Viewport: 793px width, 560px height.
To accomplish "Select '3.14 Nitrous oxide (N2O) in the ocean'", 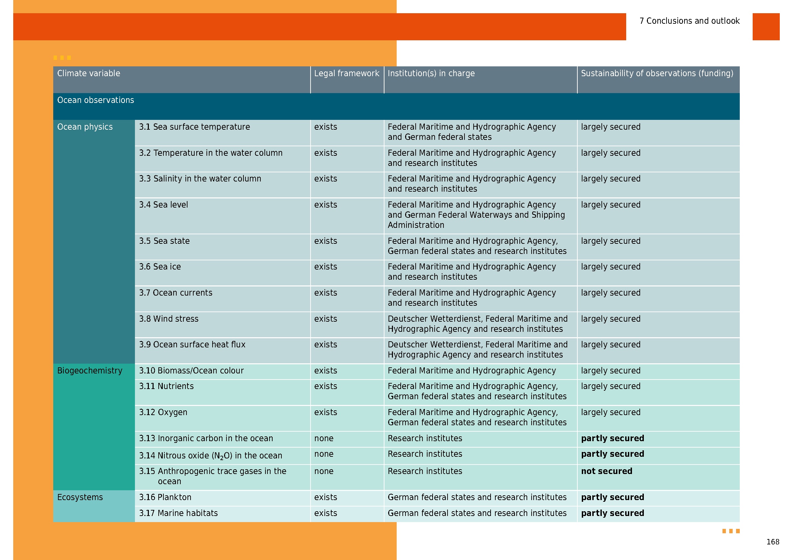I will [211, 456].
